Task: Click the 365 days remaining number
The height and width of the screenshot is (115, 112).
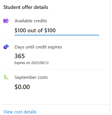Action: point(20,56)
